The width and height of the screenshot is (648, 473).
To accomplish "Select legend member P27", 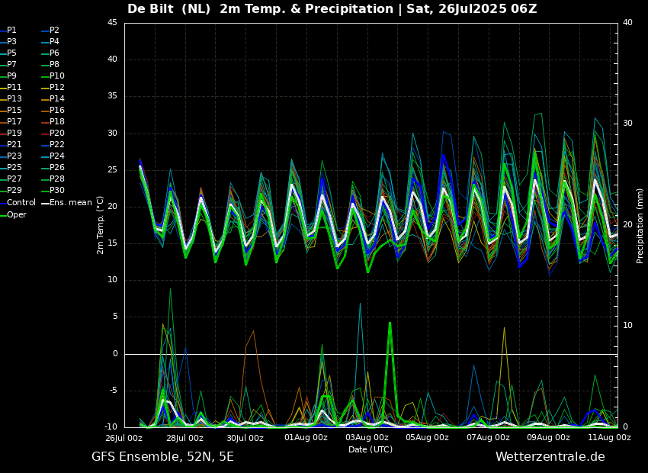I will coord(11,179).
